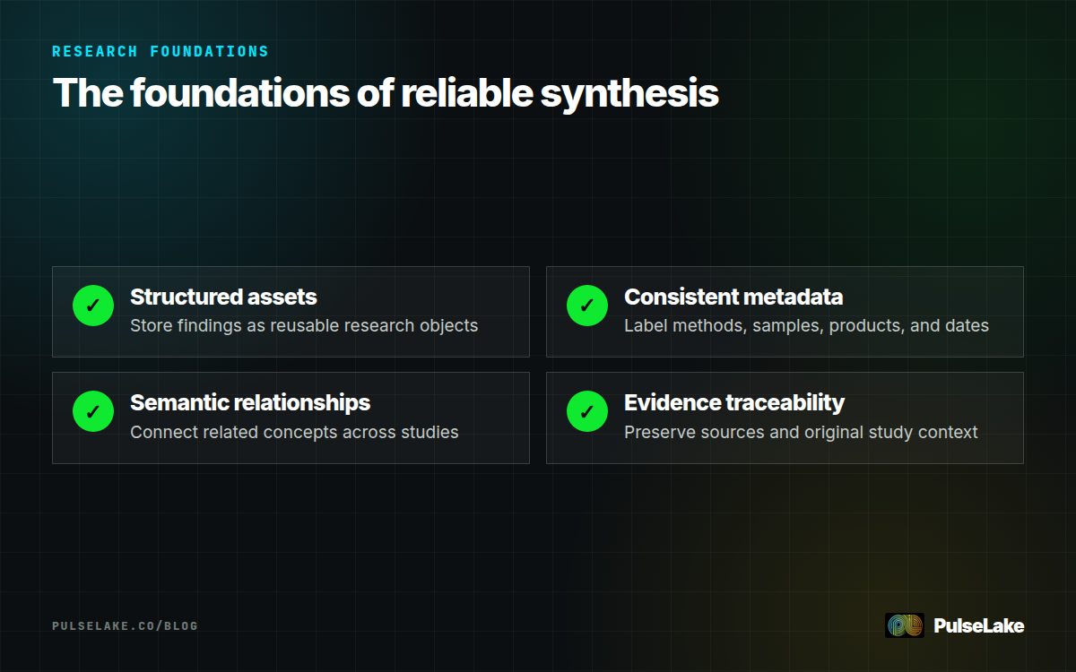Open the pulselake.co/blog link
This screenshot has width=1076, height=672.
tap(125, 625)
